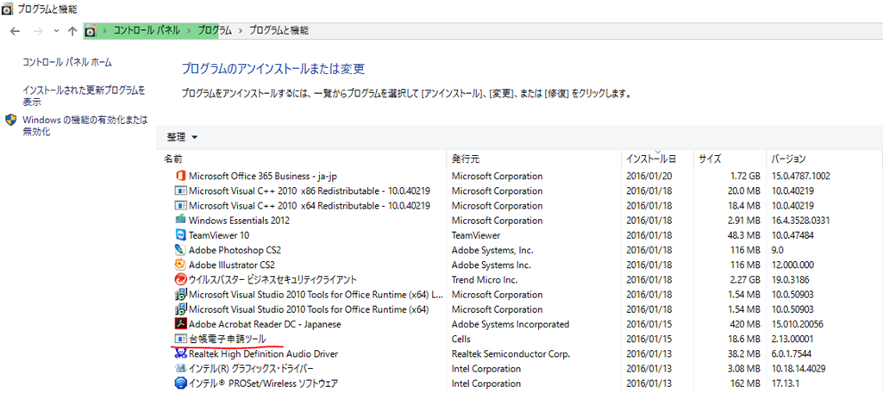Select ウイルスバスター ビジネスセキュリティクライアント entry
This screenshot has height=393, width=883.
coord(272,279)
